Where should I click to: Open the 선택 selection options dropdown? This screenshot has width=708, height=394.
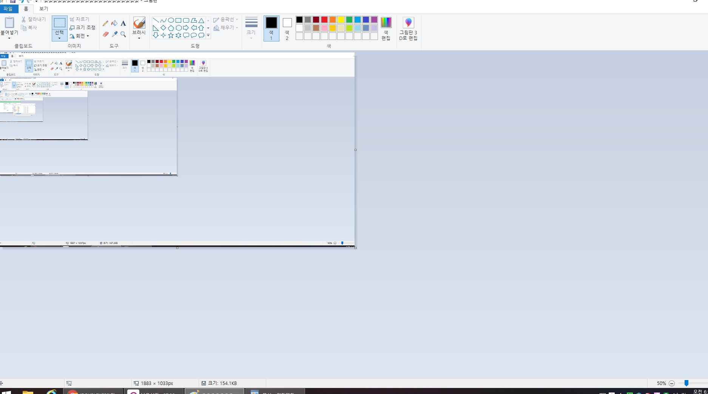[59, 38]
